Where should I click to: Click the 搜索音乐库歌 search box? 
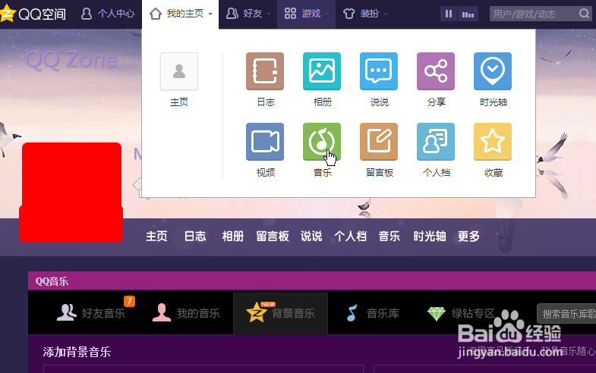coord(566,314)
